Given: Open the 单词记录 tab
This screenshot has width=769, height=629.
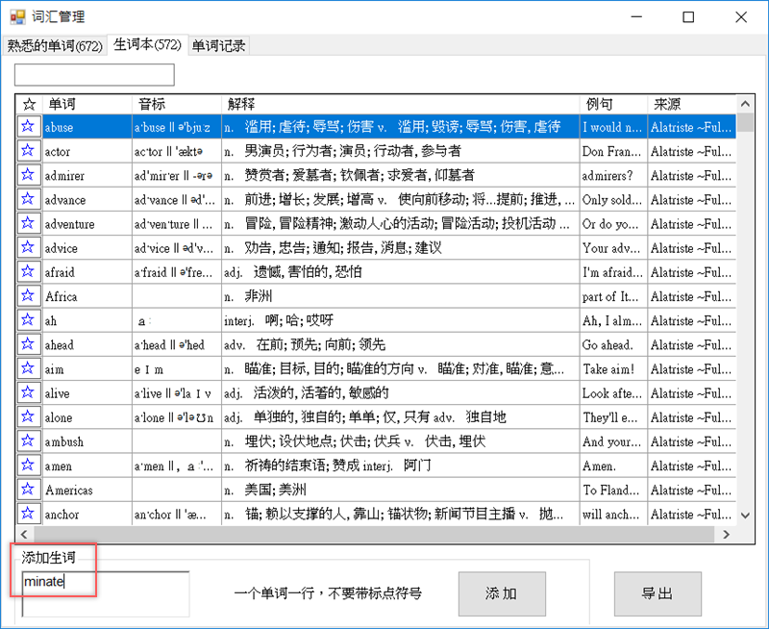Looking at the screenshot, I should [218, 45].
